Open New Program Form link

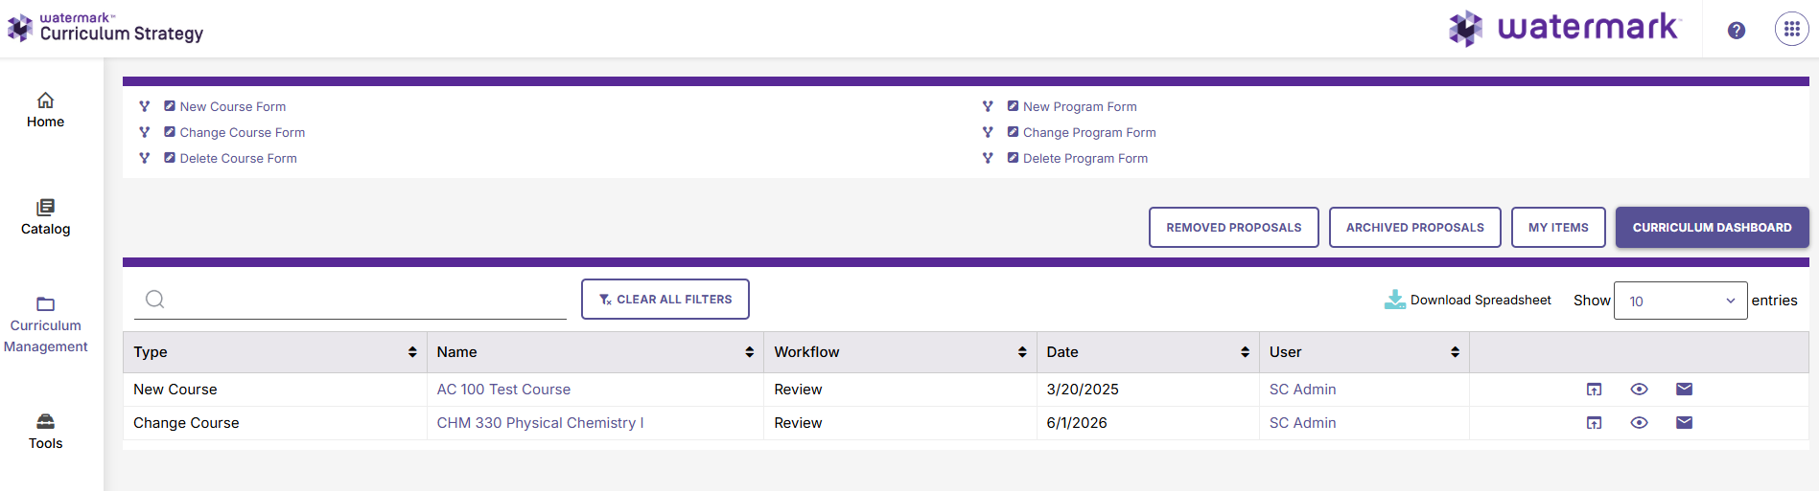(1080, 106)
